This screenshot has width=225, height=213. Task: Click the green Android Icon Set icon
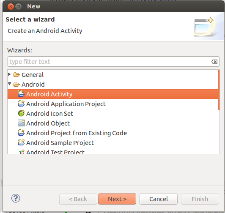(x=21, y=113)
